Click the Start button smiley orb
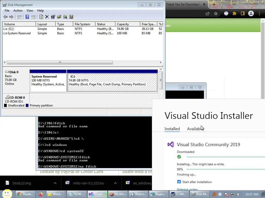The image size is (265, 198). coord(7,194)
